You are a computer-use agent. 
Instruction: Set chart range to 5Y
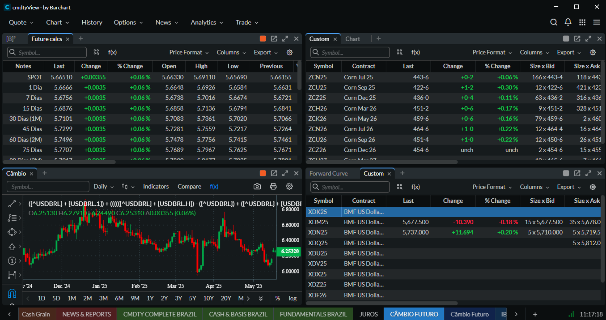192,298
